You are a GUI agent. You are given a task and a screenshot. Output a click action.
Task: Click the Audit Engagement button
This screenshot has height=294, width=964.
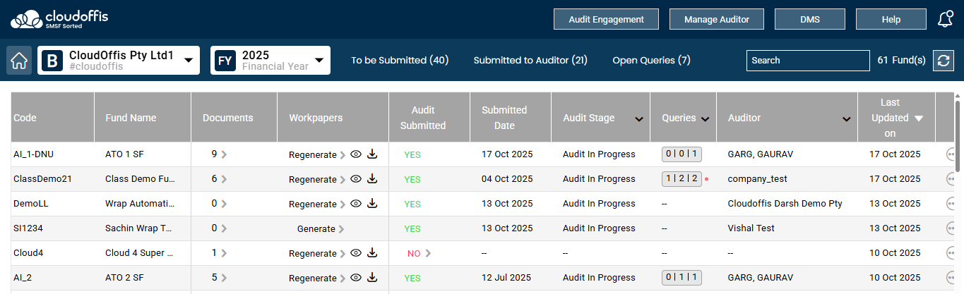click(606, 20)
